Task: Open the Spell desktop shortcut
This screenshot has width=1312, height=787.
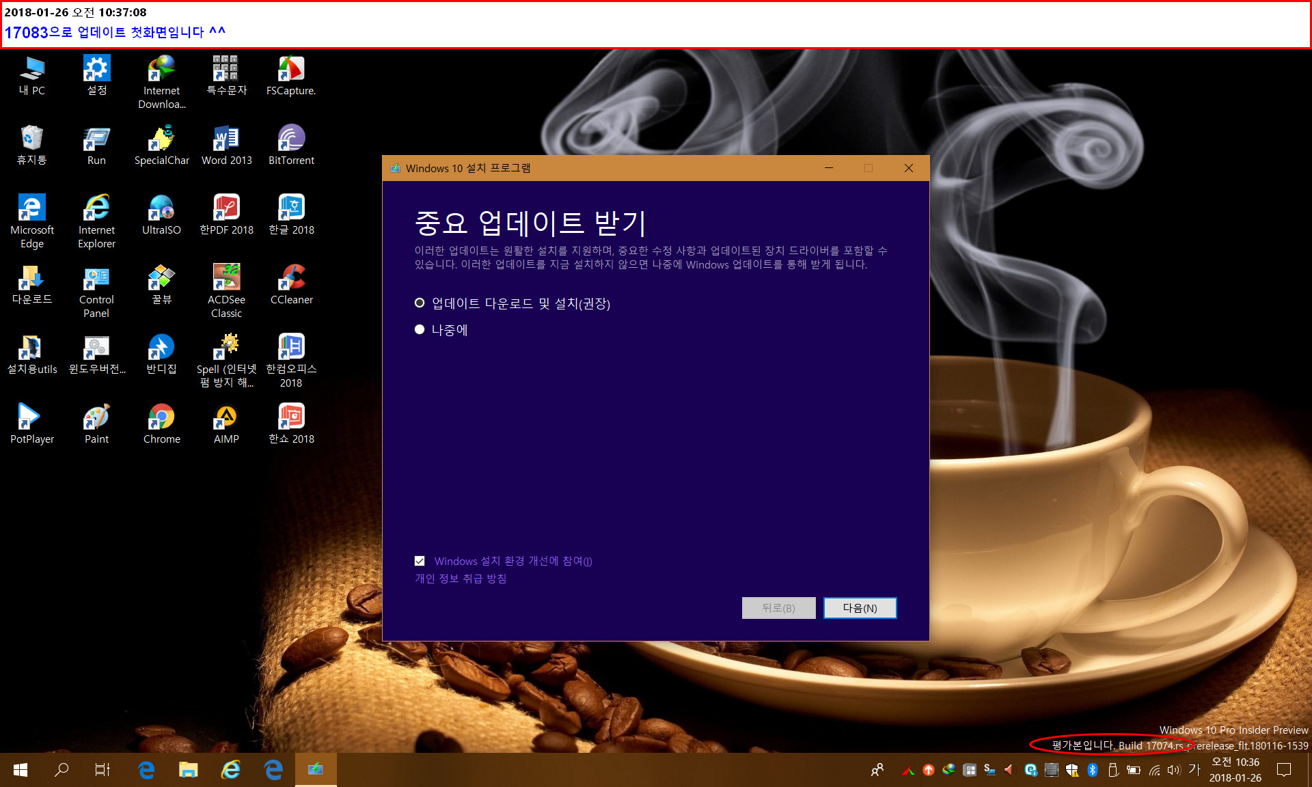Action: pos(226,361)
